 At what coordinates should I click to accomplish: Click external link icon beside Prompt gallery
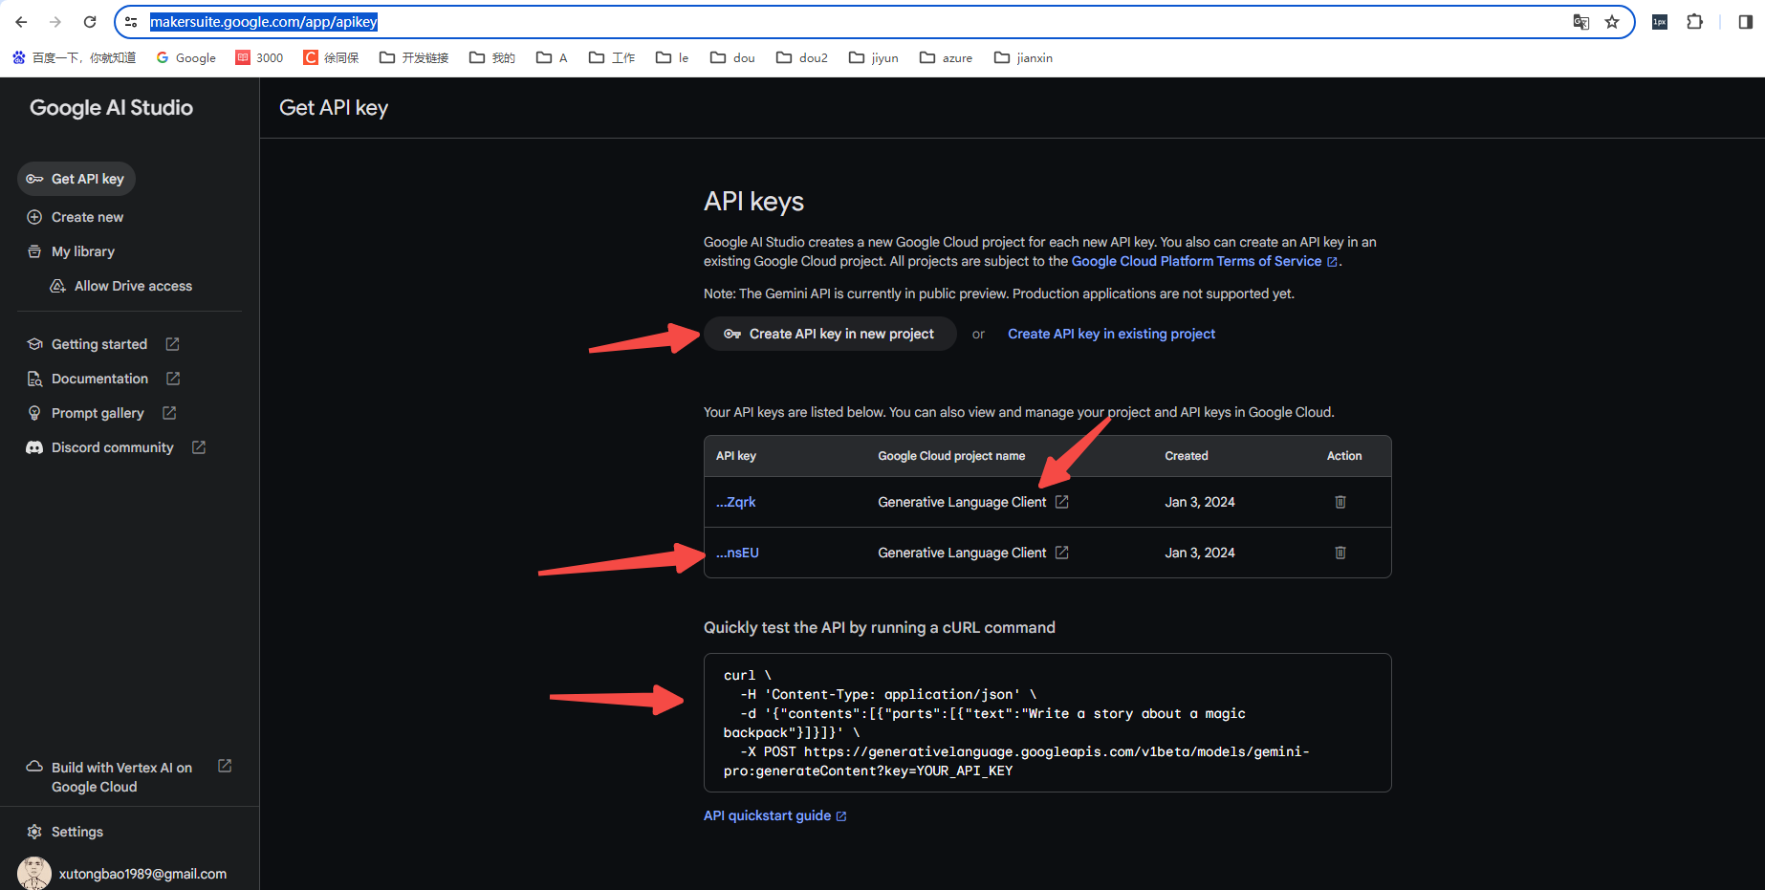169,413
